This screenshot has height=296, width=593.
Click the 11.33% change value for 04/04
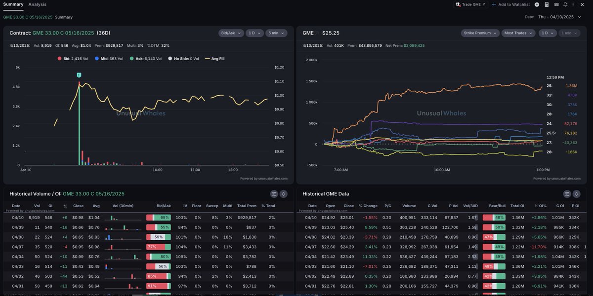tap(369, 257)
